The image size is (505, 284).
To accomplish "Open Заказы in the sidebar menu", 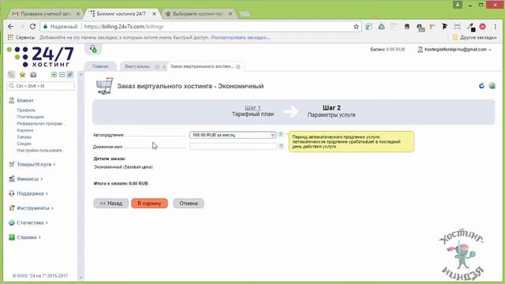I will (24, 136).
